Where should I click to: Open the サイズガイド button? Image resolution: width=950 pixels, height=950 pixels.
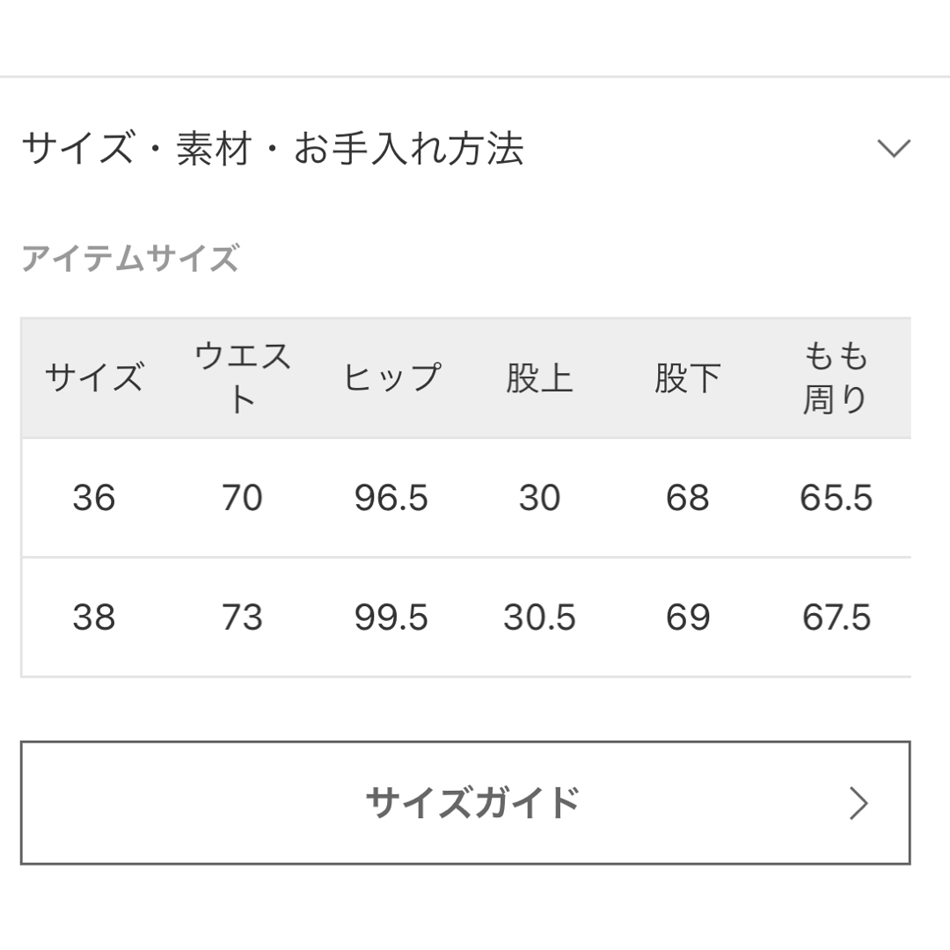pos(465,803)
